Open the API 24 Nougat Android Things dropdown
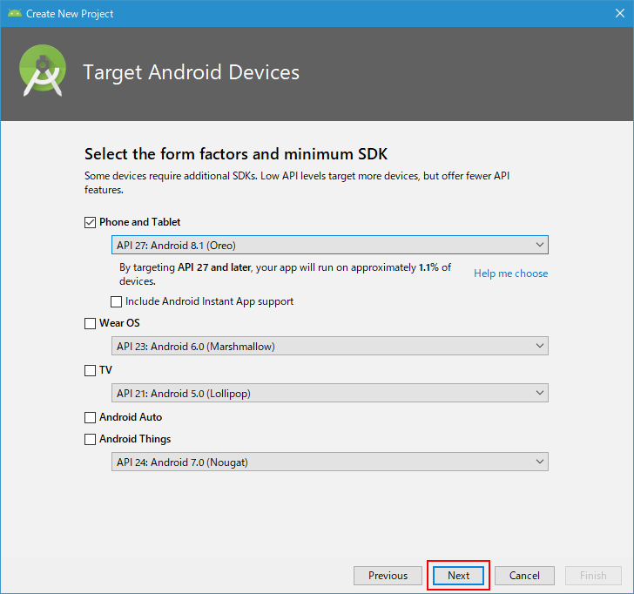Viewport: 634px width, 594px height. tap(329, 462)
